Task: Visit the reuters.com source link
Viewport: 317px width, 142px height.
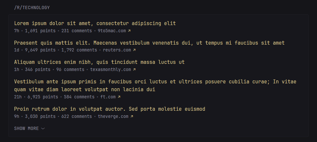Action: (x=117, y=50)
